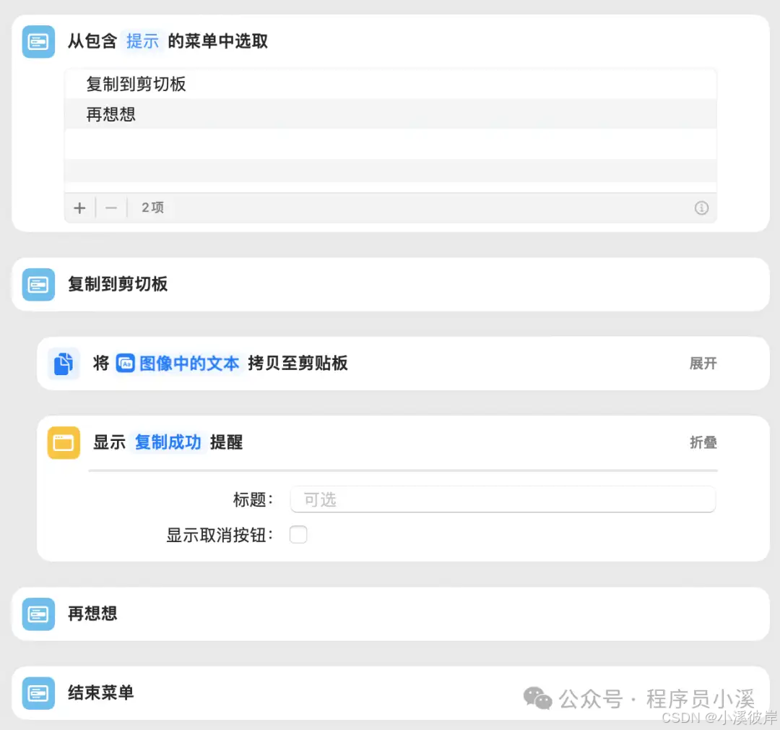The width and height of the screenshot is (780, 730).
Task: Click the icon of 复制到剪切板 menu case
Action: (38, 285)
